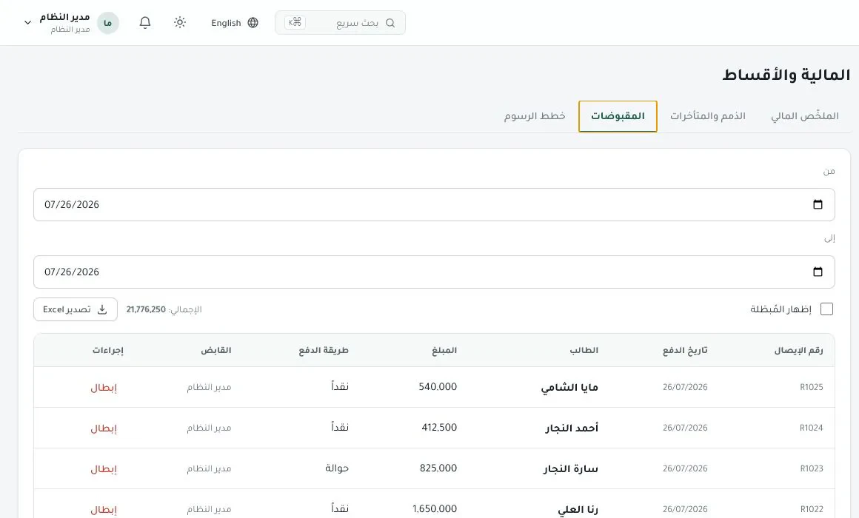Click the user avatar ما
This screenshot has height=518, width=859.
tap(108, 23)
